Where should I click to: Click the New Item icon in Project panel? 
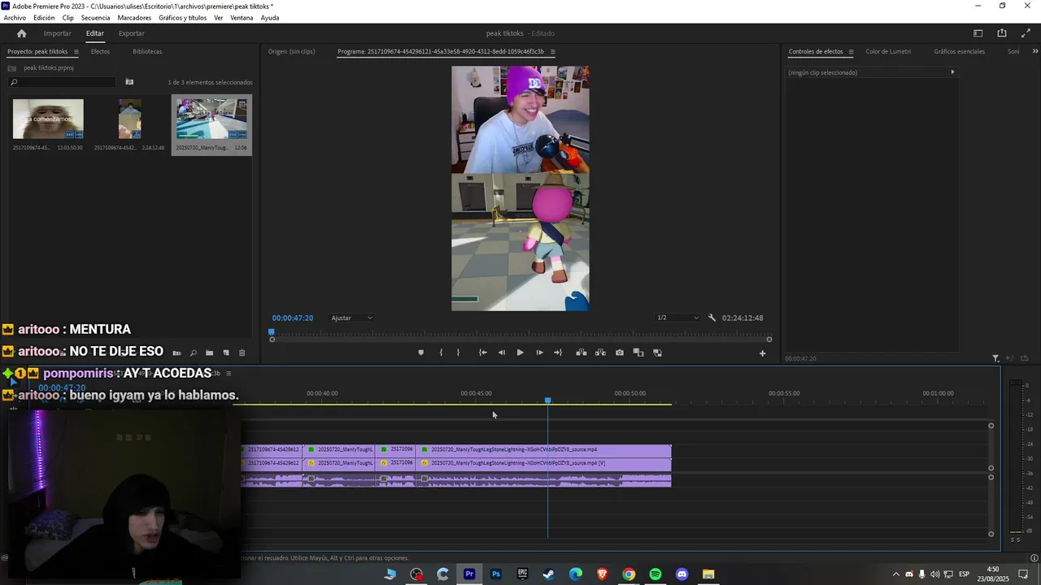226,353
